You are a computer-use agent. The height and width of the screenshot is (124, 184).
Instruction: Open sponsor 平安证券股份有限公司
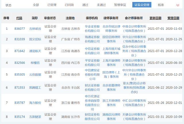tap(92, 63)
